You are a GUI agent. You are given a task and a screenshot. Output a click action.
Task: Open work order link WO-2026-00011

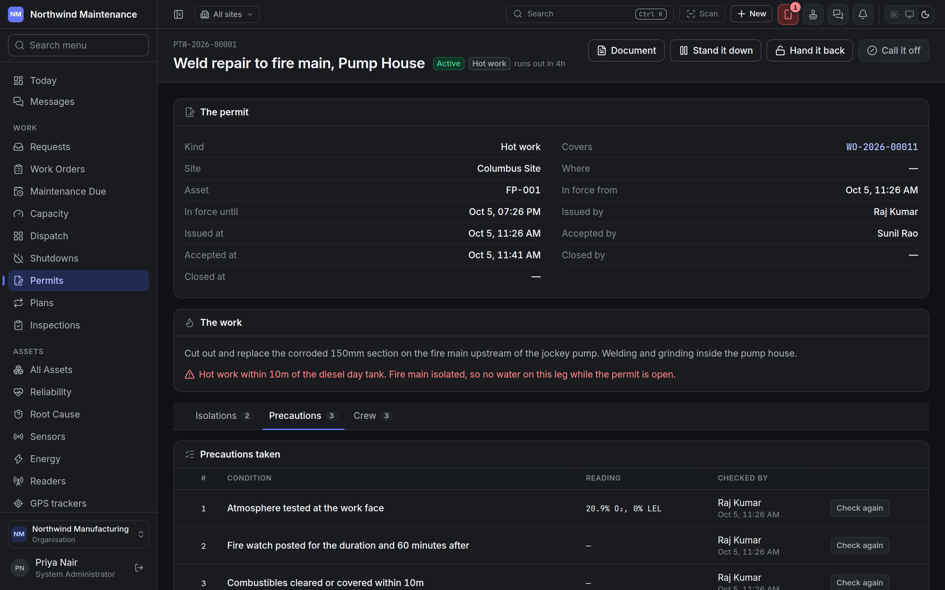click(x=882, y=147)
